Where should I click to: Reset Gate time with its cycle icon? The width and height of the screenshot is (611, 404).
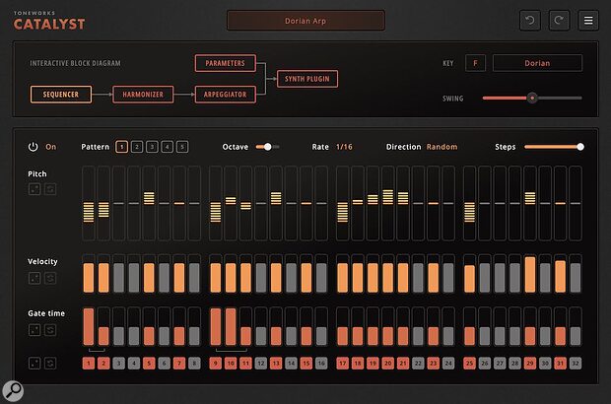[x=50, y=330]
